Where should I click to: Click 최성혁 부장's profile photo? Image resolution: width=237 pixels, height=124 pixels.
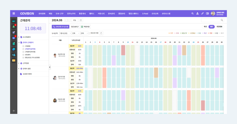point(55,55)
